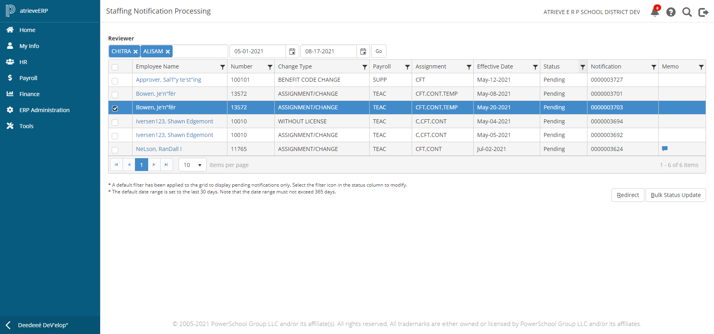
Task: Collapse the sidebar with the back chevron
Action: (8, 325)
